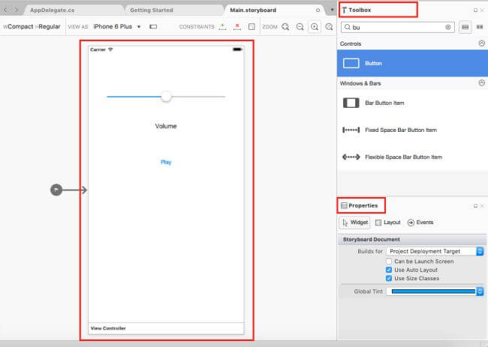Click the zoom to fit icon
The image size is (488, 347).
[x=285, y=27]
